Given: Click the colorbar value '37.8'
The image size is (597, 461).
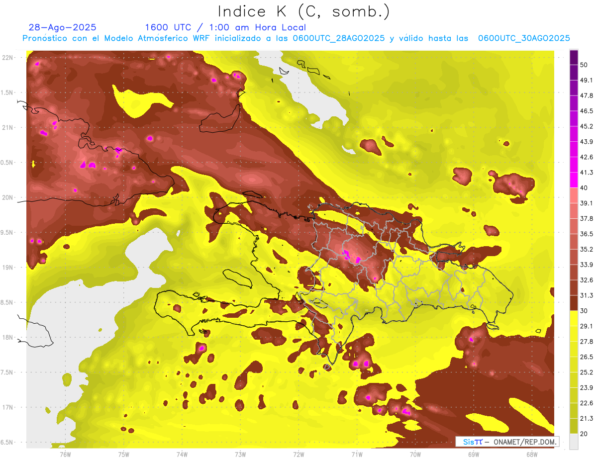Looking at the screenshot, I should (x=586, y=219).
